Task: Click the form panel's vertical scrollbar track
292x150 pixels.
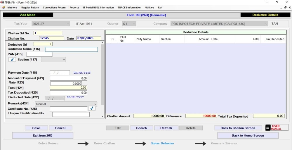Action: [x=102, y=79]
